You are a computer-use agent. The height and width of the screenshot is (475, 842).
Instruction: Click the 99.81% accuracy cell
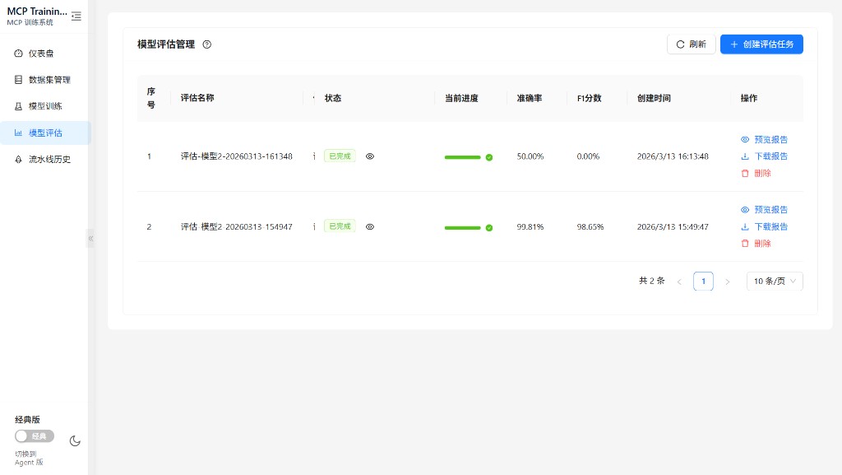(530, 226)
